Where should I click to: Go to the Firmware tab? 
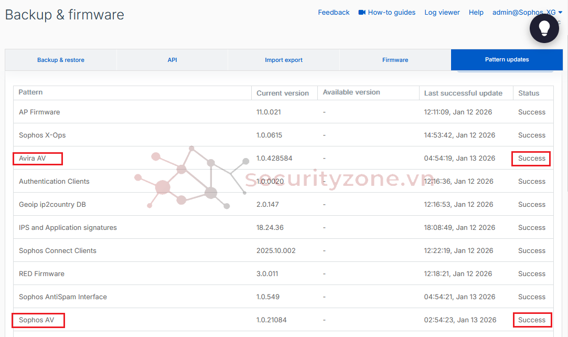[395, 60]
